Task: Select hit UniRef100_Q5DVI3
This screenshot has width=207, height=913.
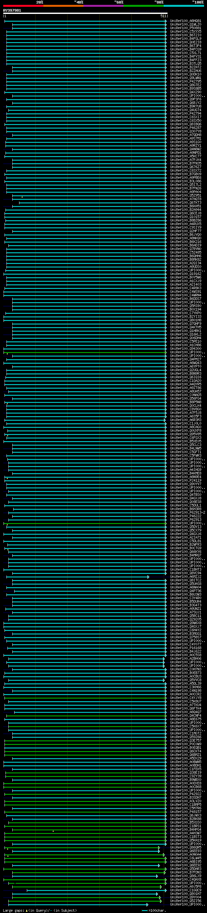Action: pos(185,527)
